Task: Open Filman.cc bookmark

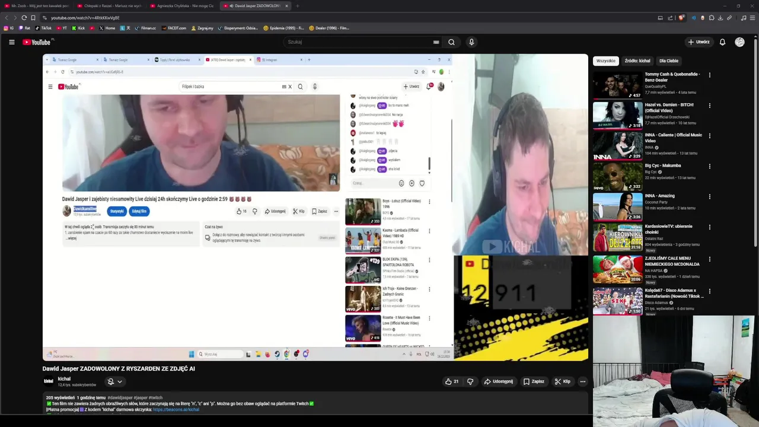Action: 145,28
